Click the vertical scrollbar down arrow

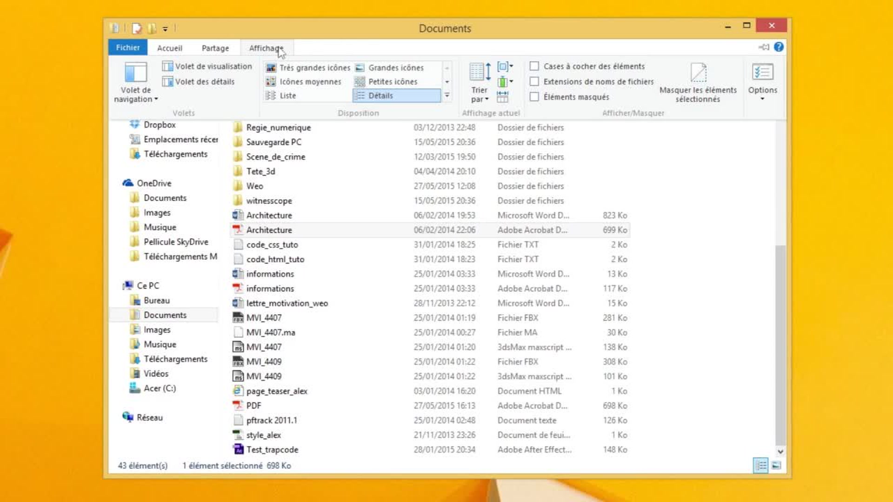pos(780,451)
